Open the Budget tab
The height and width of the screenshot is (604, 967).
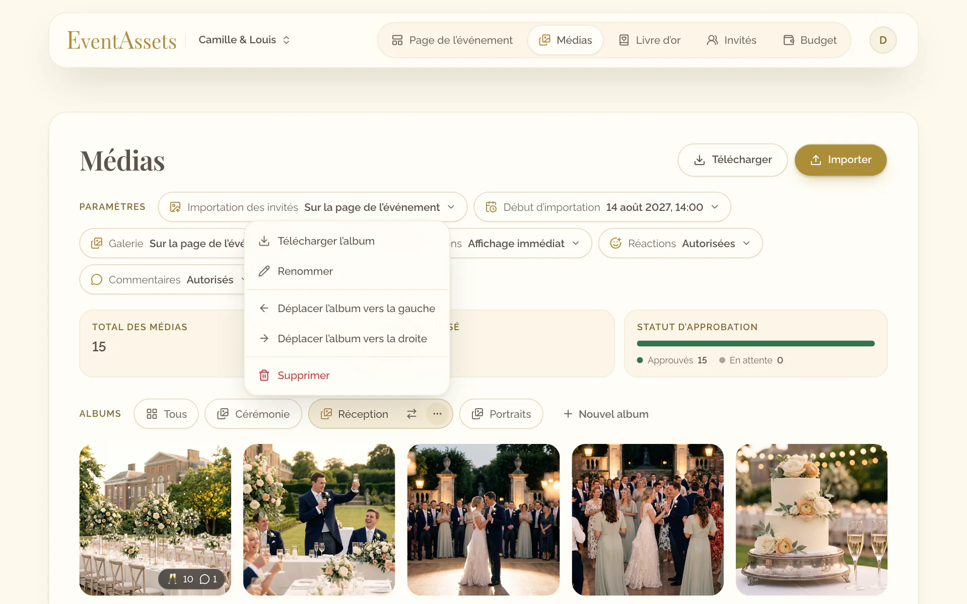tap(810, 40)
